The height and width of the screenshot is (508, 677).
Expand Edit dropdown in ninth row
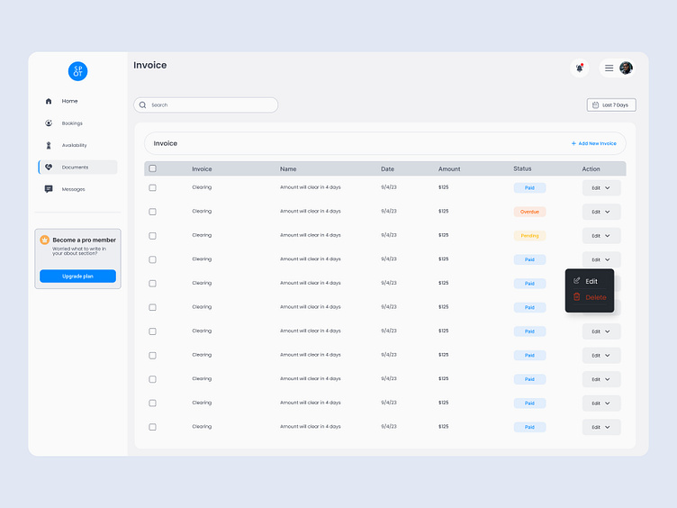(x=601, y=379)
